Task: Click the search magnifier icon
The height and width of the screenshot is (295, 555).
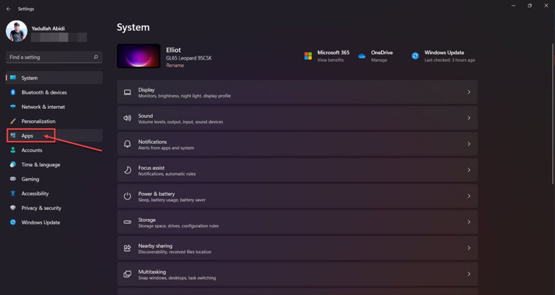Action: pos(95,57)
